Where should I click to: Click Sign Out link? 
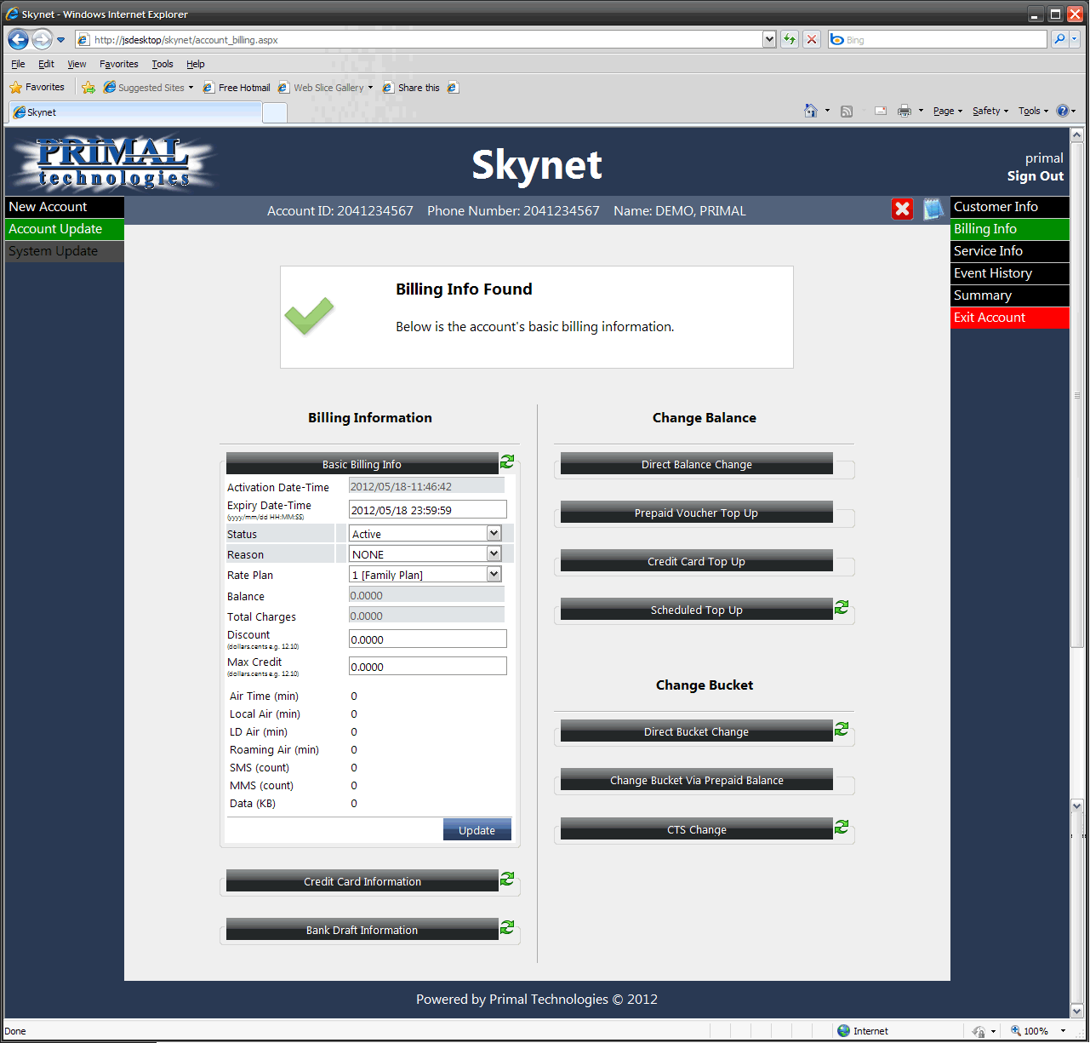[x=1035, y=176]
